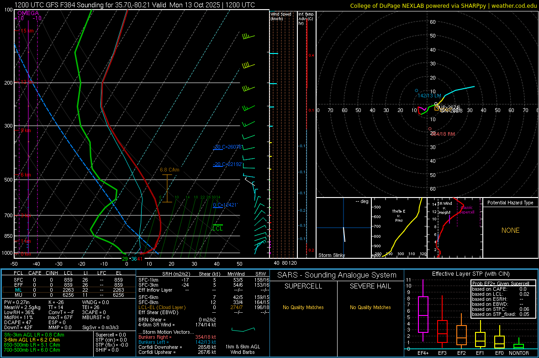Click the CAPE column header

(x=35, y=273)
